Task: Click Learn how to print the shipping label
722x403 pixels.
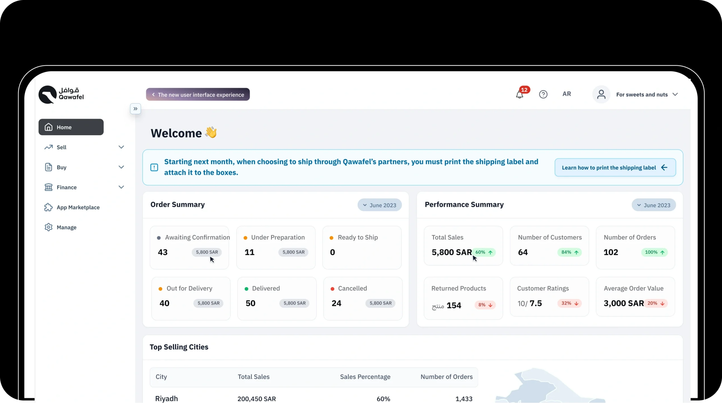Action: [615, 168]
